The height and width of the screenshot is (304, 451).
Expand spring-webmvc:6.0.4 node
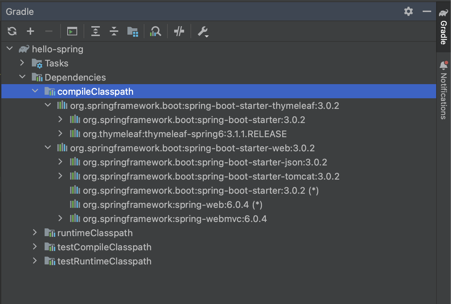coord(60,218)
